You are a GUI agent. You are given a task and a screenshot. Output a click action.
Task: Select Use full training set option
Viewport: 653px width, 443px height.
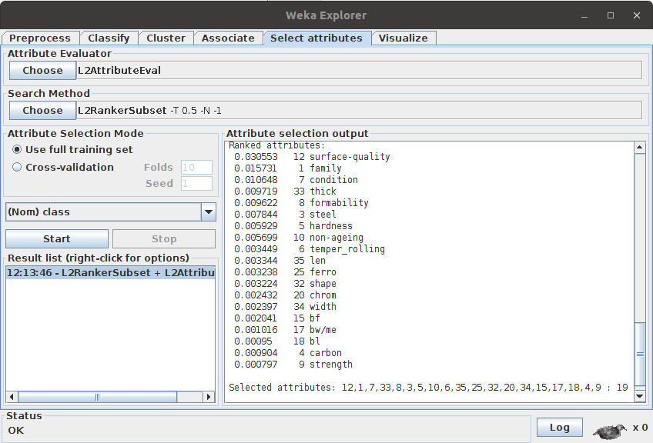point(73,149)
